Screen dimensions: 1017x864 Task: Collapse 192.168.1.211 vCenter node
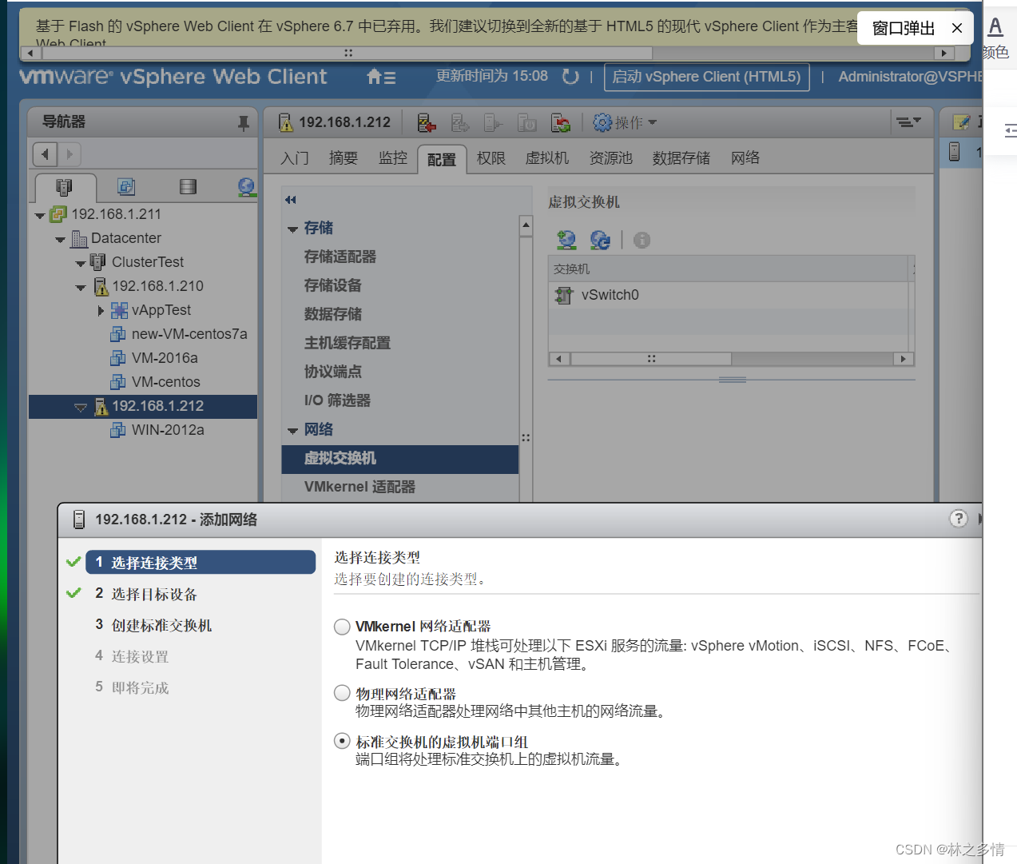(x=40, y=216)
